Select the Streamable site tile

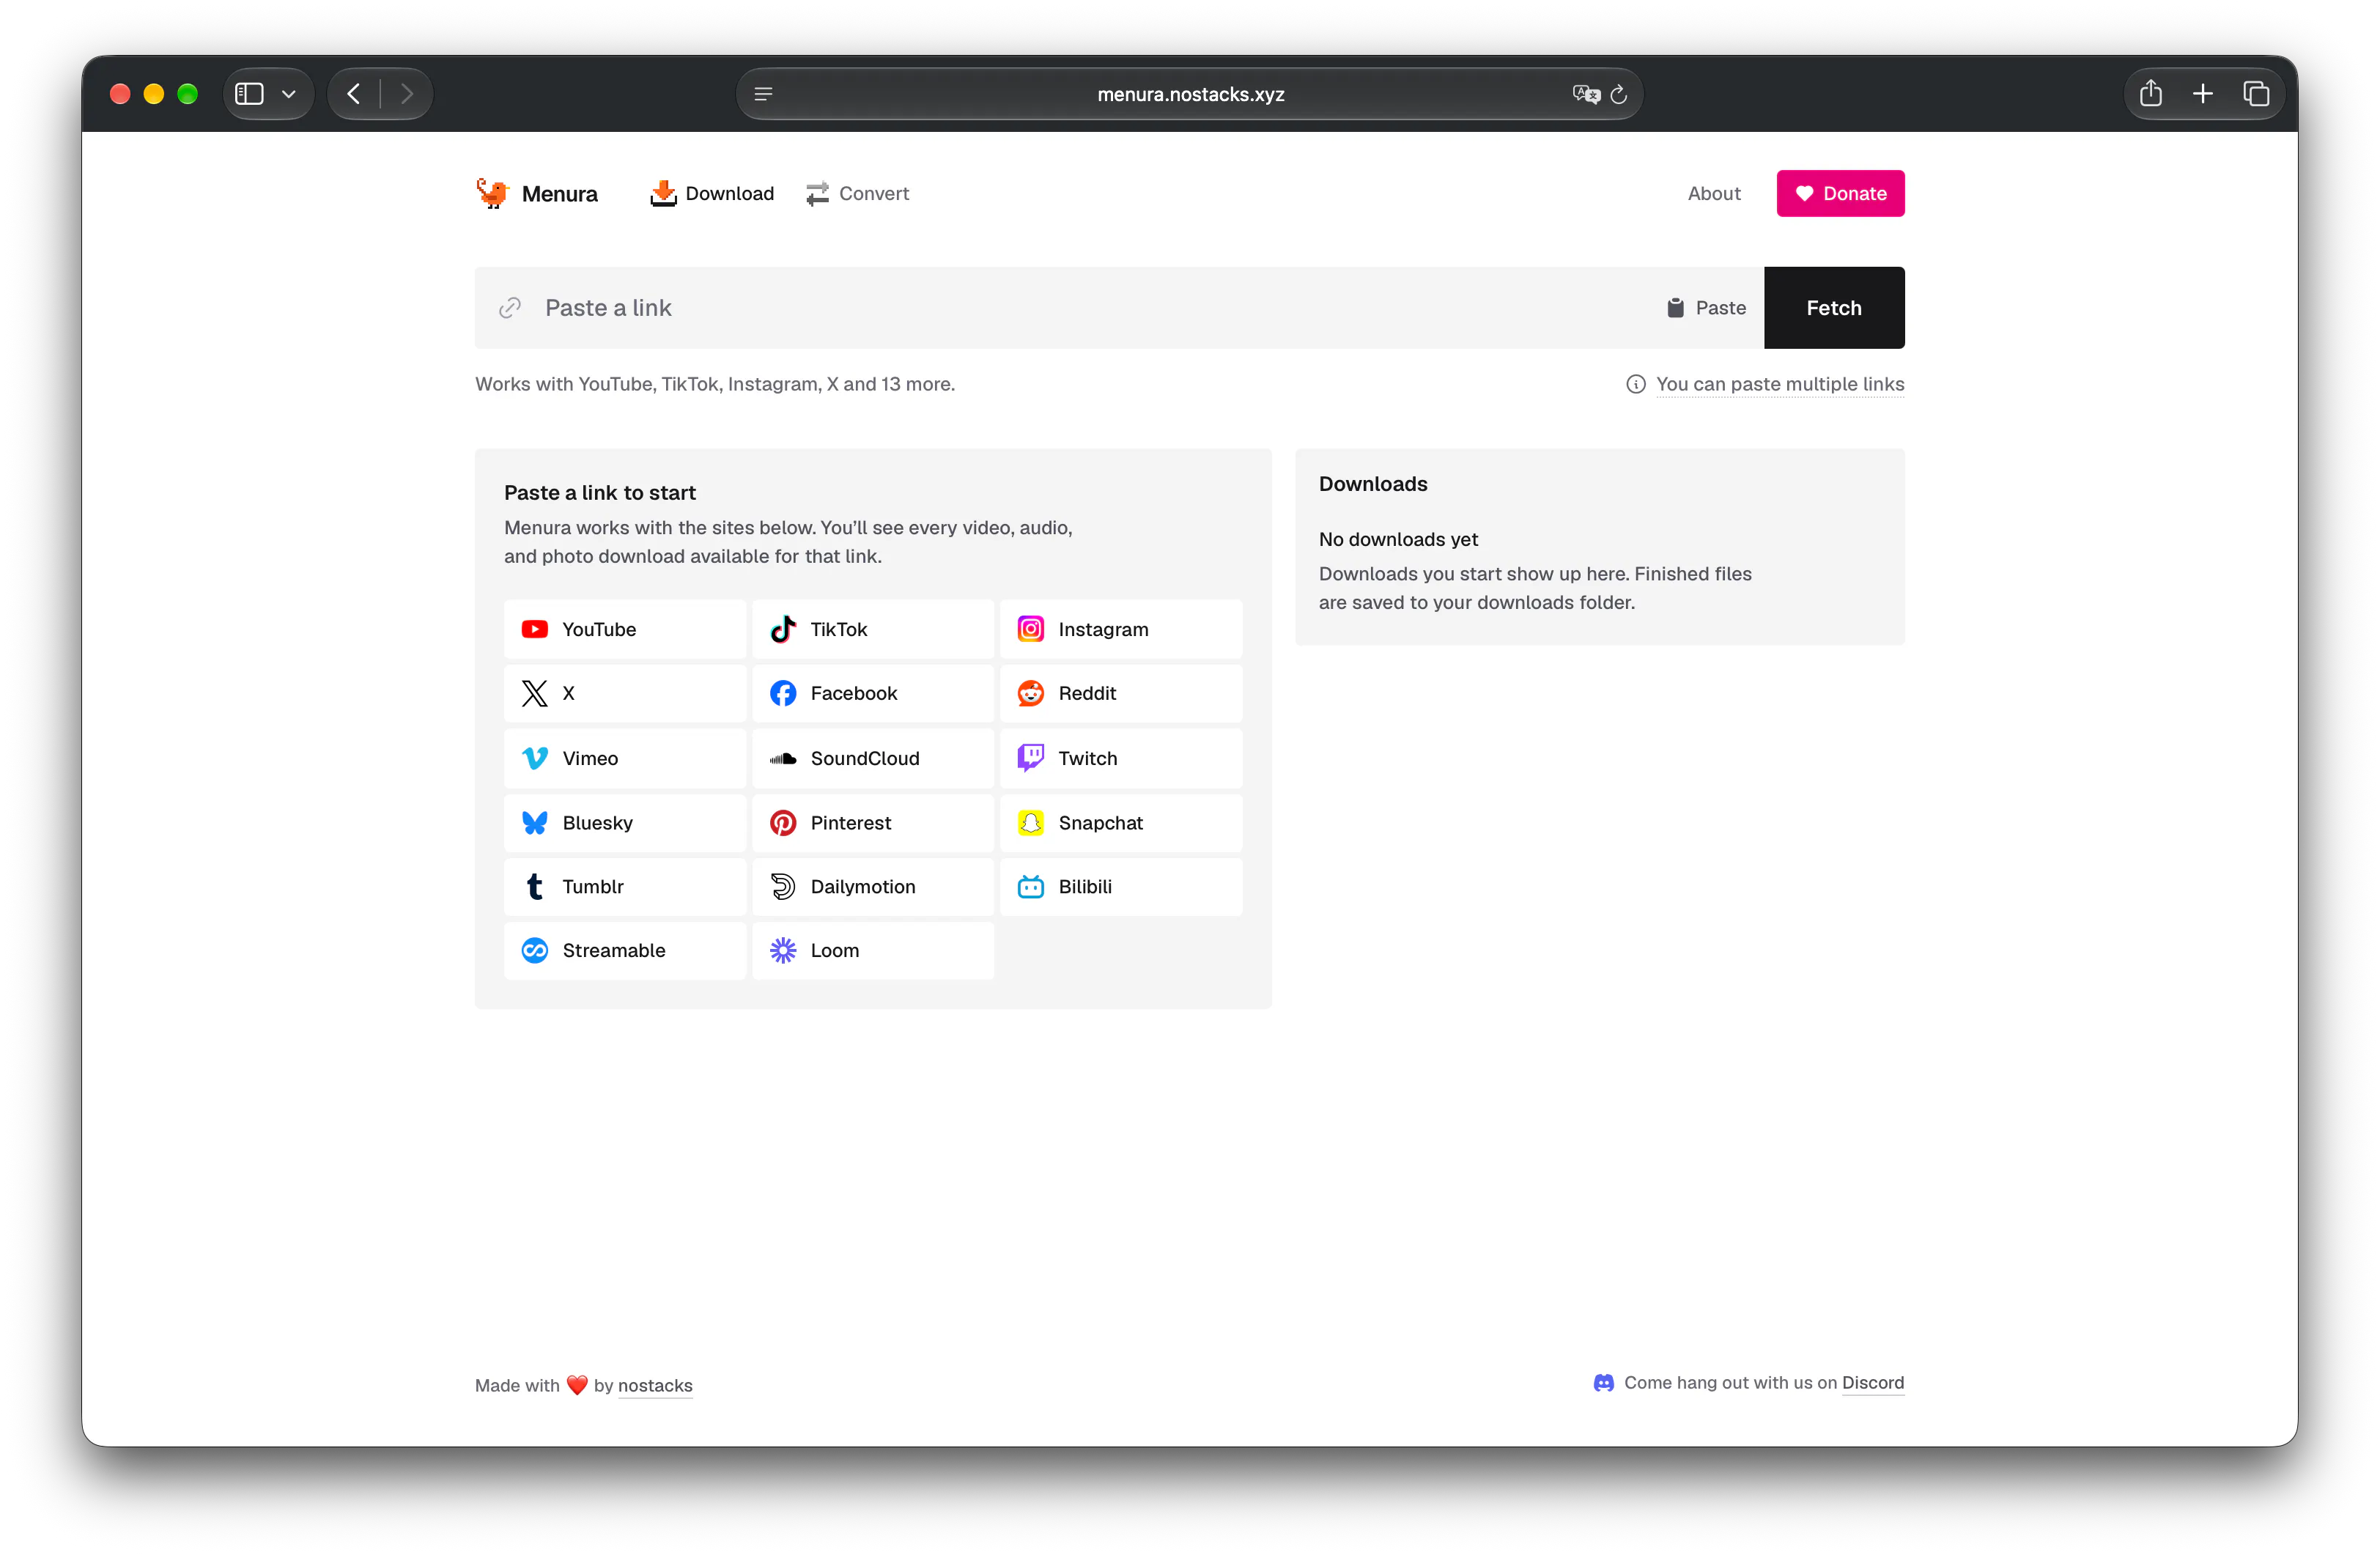pyautogui.click(x=625, y=950)
